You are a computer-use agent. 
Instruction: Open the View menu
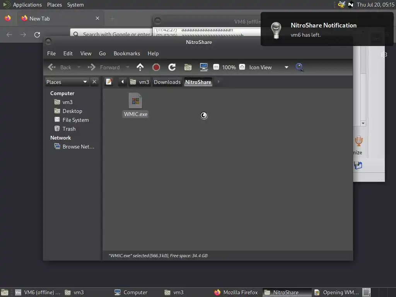[86, 53]
